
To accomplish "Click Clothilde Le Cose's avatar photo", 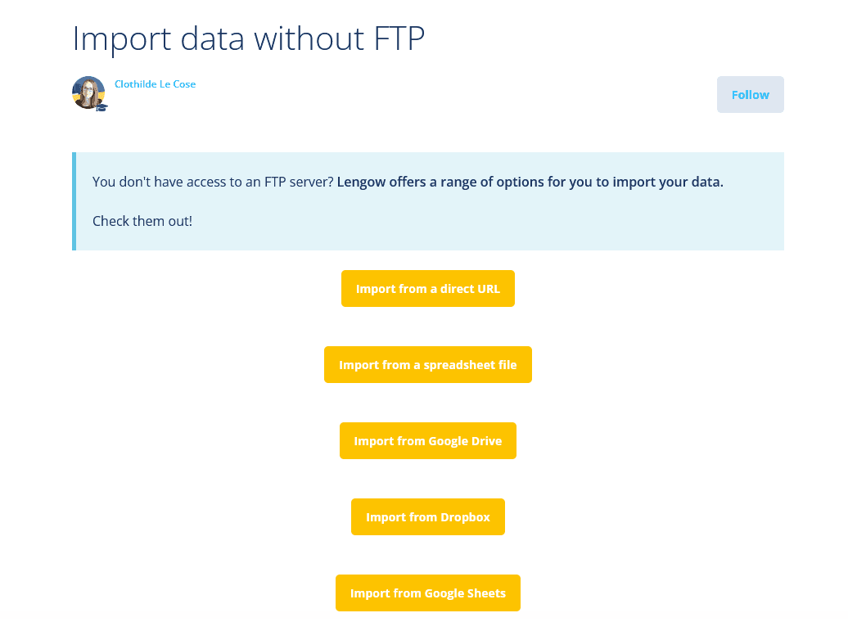I will point(88,92).
